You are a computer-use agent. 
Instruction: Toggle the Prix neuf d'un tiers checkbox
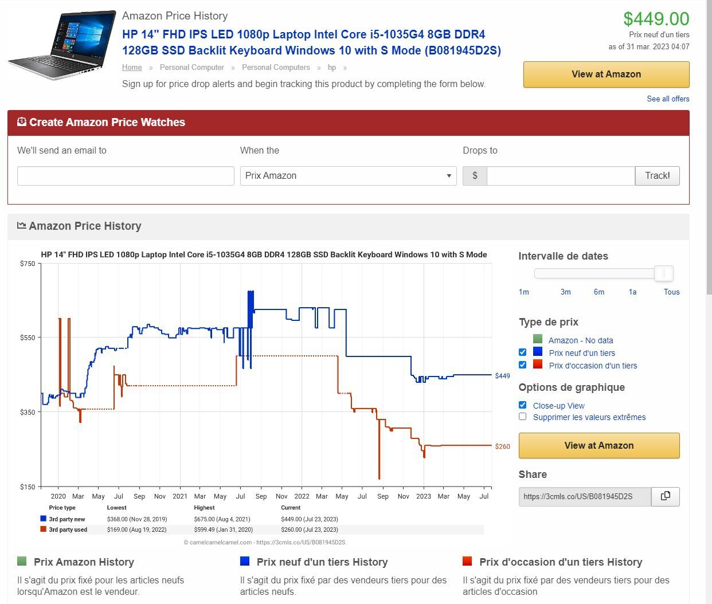(x=522, y=352)
